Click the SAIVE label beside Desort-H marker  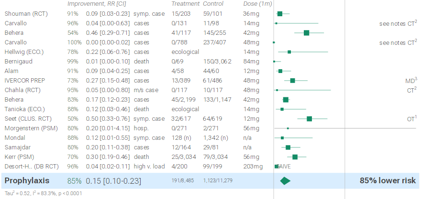tap(284, 167)
